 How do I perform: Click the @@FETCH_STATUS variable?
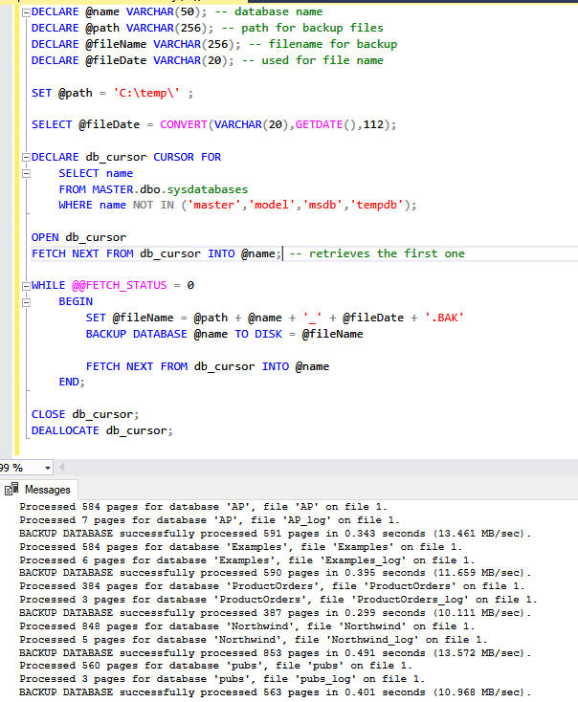point(120,285)
